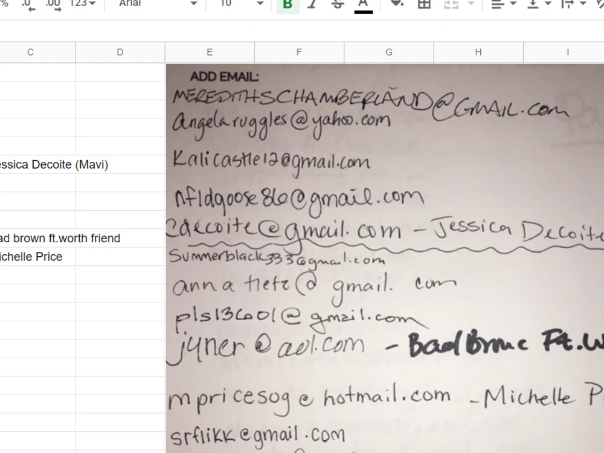Toggle italic formatting
Viewport: 604px width, 453px height.
tap(312, 5)
